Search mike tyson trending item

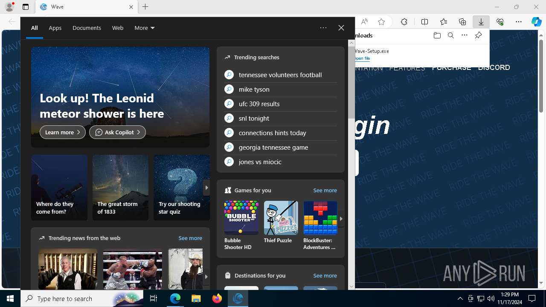click(x=281, y=89)
